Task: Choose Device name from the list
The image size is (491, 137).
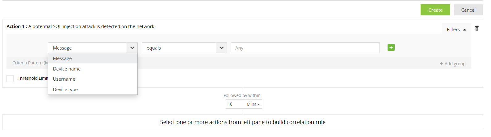Action: pyautogui.click(x=67, y=69)
